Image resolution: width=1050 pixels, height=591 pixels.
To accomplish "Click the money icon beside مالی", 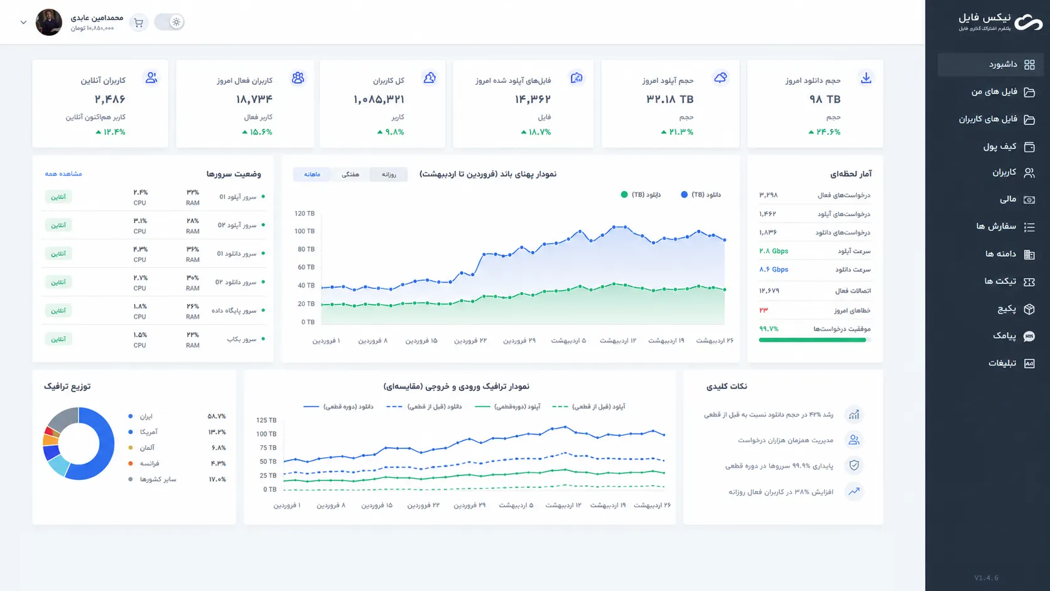I will click(1029, 200).
